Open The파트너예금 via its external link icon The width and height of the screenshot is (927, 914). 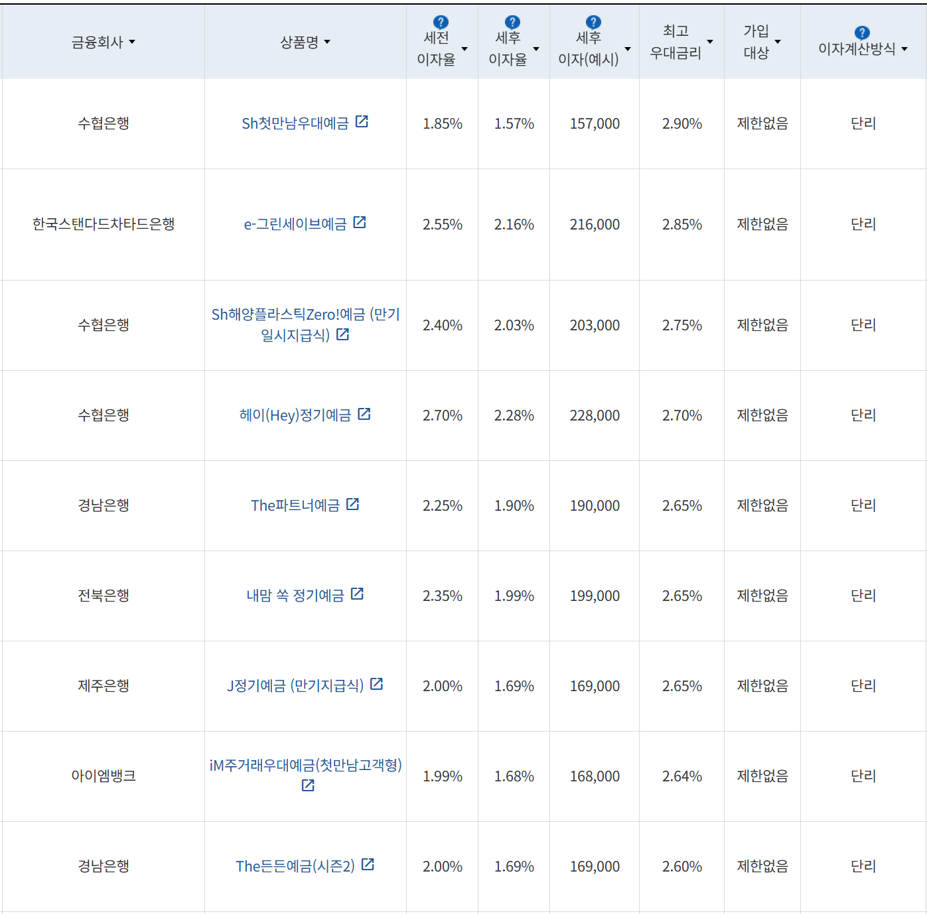point(354,504)
